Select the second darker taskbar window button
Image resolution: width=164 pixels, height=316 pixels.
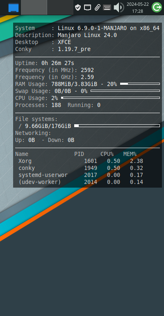click(60, 7)
